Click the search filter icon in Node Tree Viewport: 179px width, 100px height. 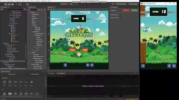pos(39,10)
